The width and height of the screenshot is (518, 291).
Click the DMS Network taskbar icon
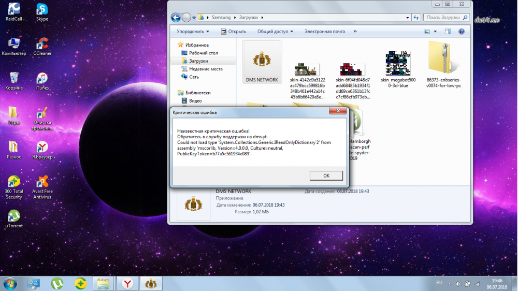pyautogui.click(x=151, y=283)
